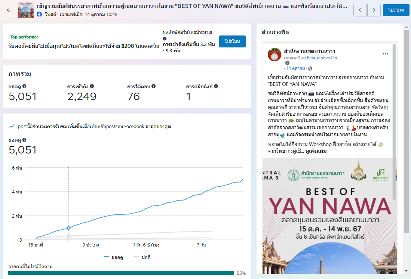Click the info icon under ผลลัพธ์ต่อวันโดยประมาณ

click(165, 38)
